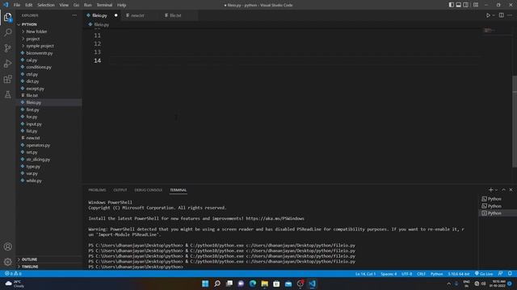This screenshot has width=517, height=290.
Task: Maximize the terminal panel size
Action: [x=503, y=190]
